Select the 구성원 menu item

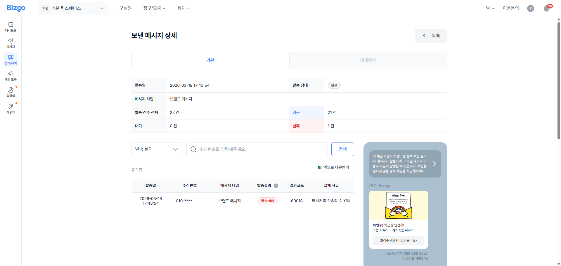pos(125,8)
